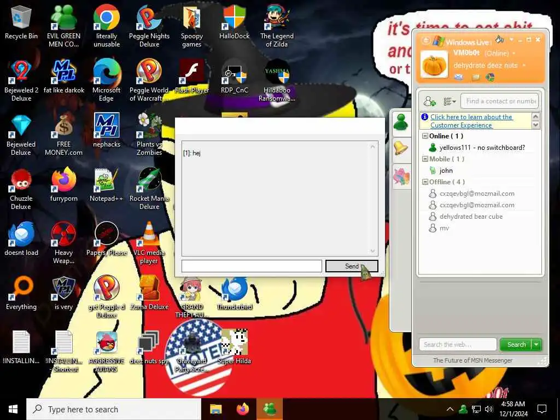The height and width of the screenshot is (420, 560).
Task: Open Firefox from the taskbar
Action: (x=243, y=409)
